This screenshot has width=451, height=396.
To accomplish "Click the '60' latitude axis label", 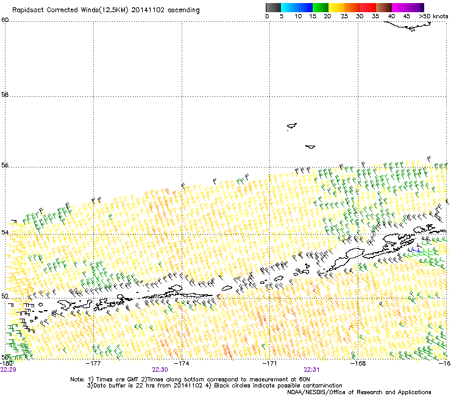I will pyautogui.click(x=5, y=20).
